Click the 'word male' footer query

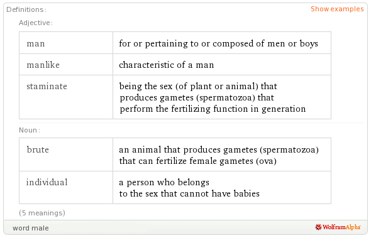tap(31, 228)
